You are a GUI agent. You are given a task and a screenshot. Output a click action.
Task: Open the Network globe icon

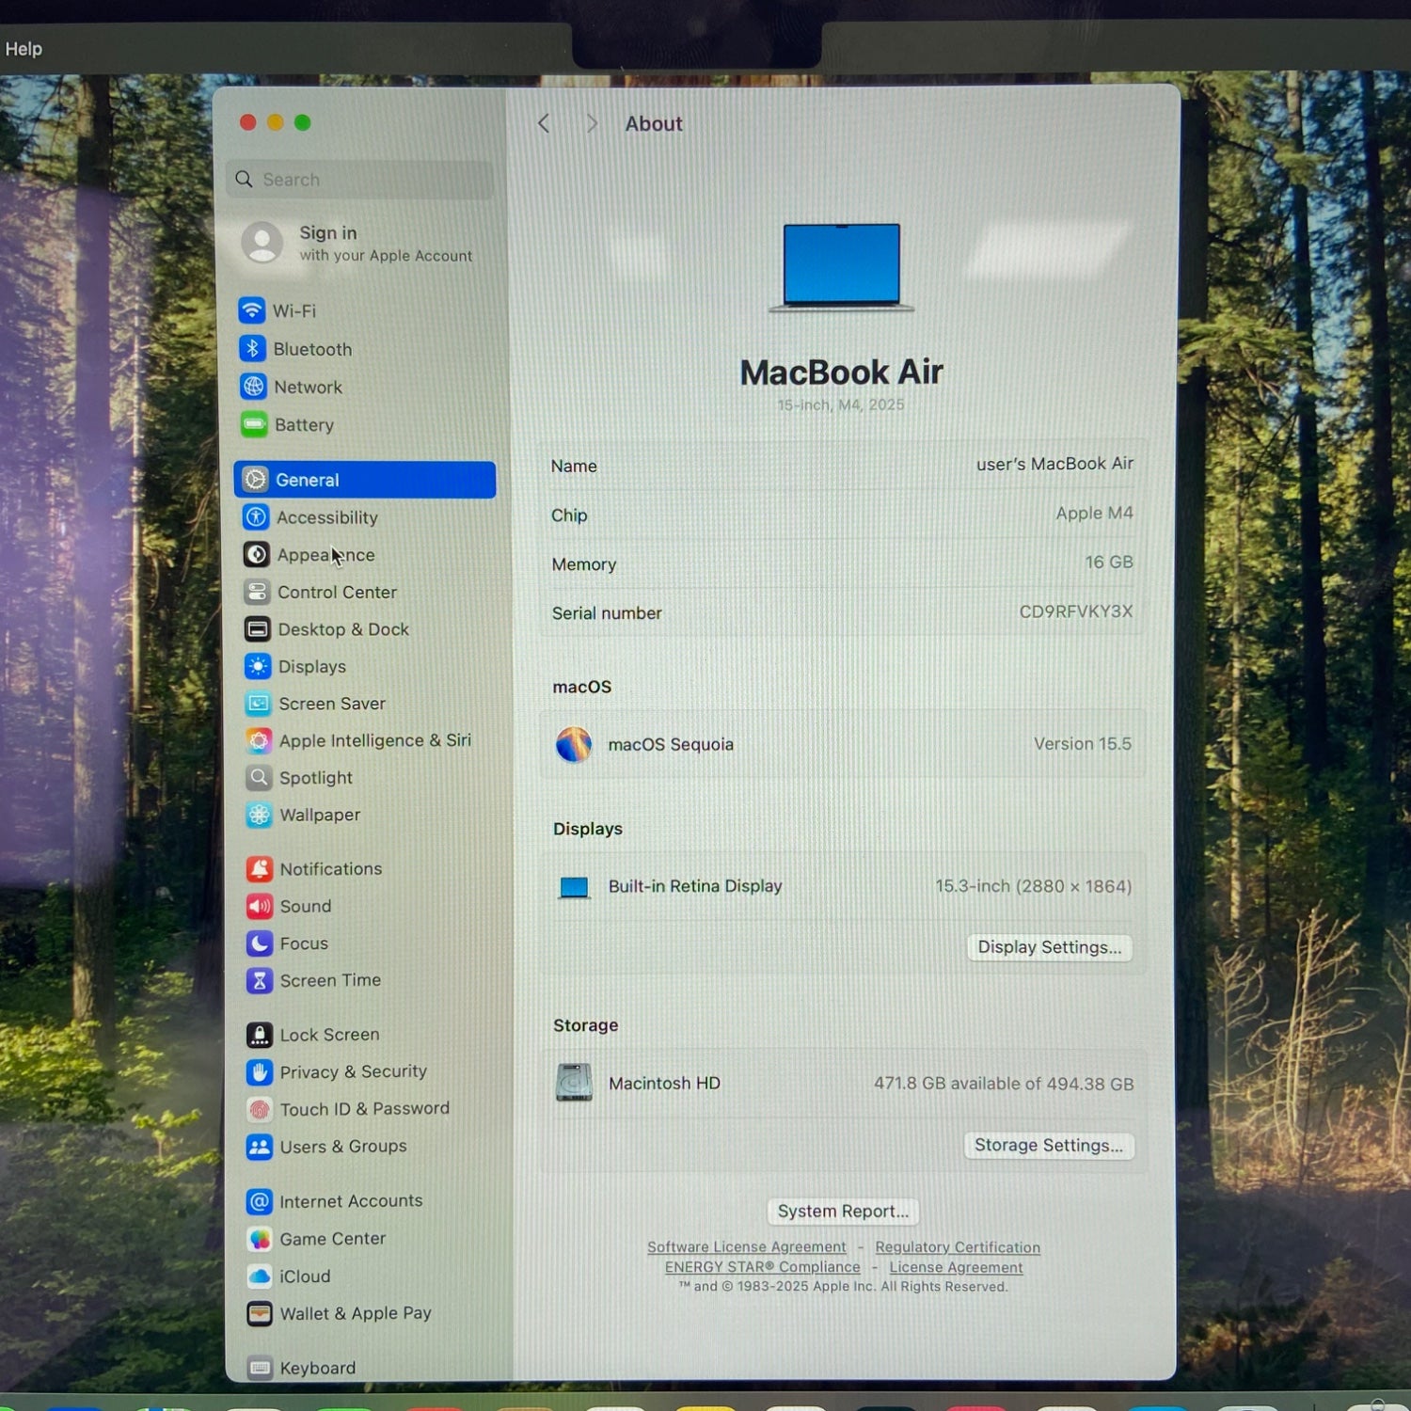(253, 387)
